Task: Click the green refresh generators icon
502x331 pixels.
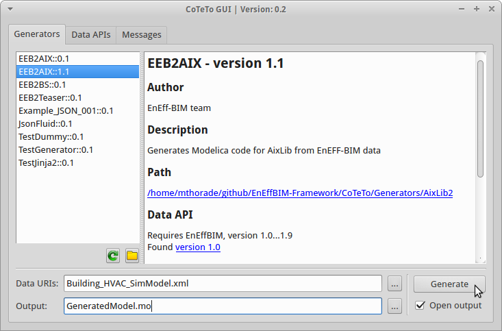Action: pyautogui.click(x=113, y=256)
